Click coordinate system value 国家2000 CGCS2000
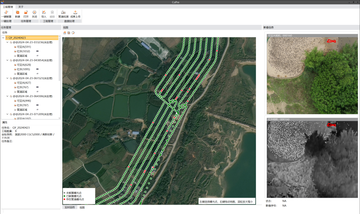This screenshot has height=214, width=360. click(28, 134)
